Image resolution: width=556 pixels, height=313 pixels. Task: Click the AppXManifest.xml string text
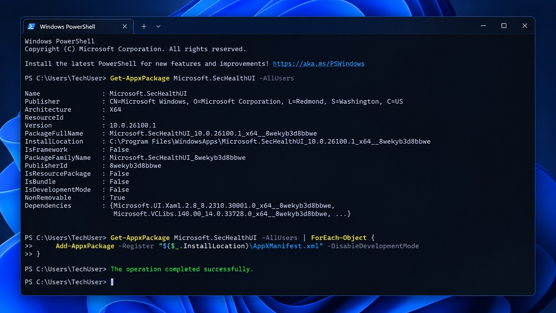[x=286, y=246]
